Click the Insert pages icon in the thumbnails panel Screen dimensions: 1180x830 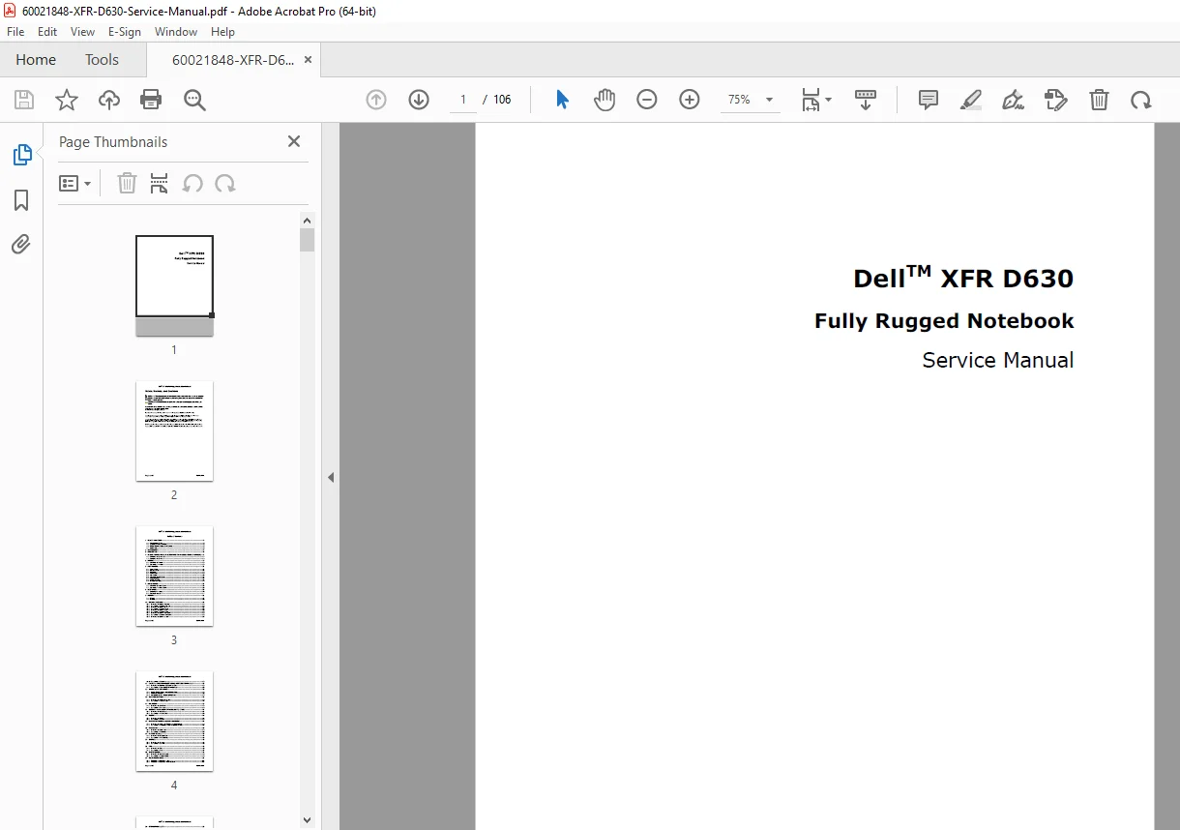(160, 184)
